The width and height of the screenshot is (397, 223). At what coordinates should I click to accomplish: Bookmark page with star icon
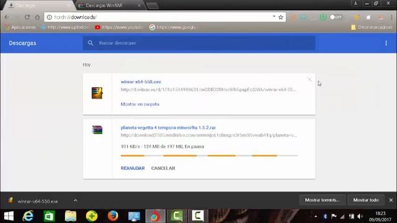(x=281, y=17)
